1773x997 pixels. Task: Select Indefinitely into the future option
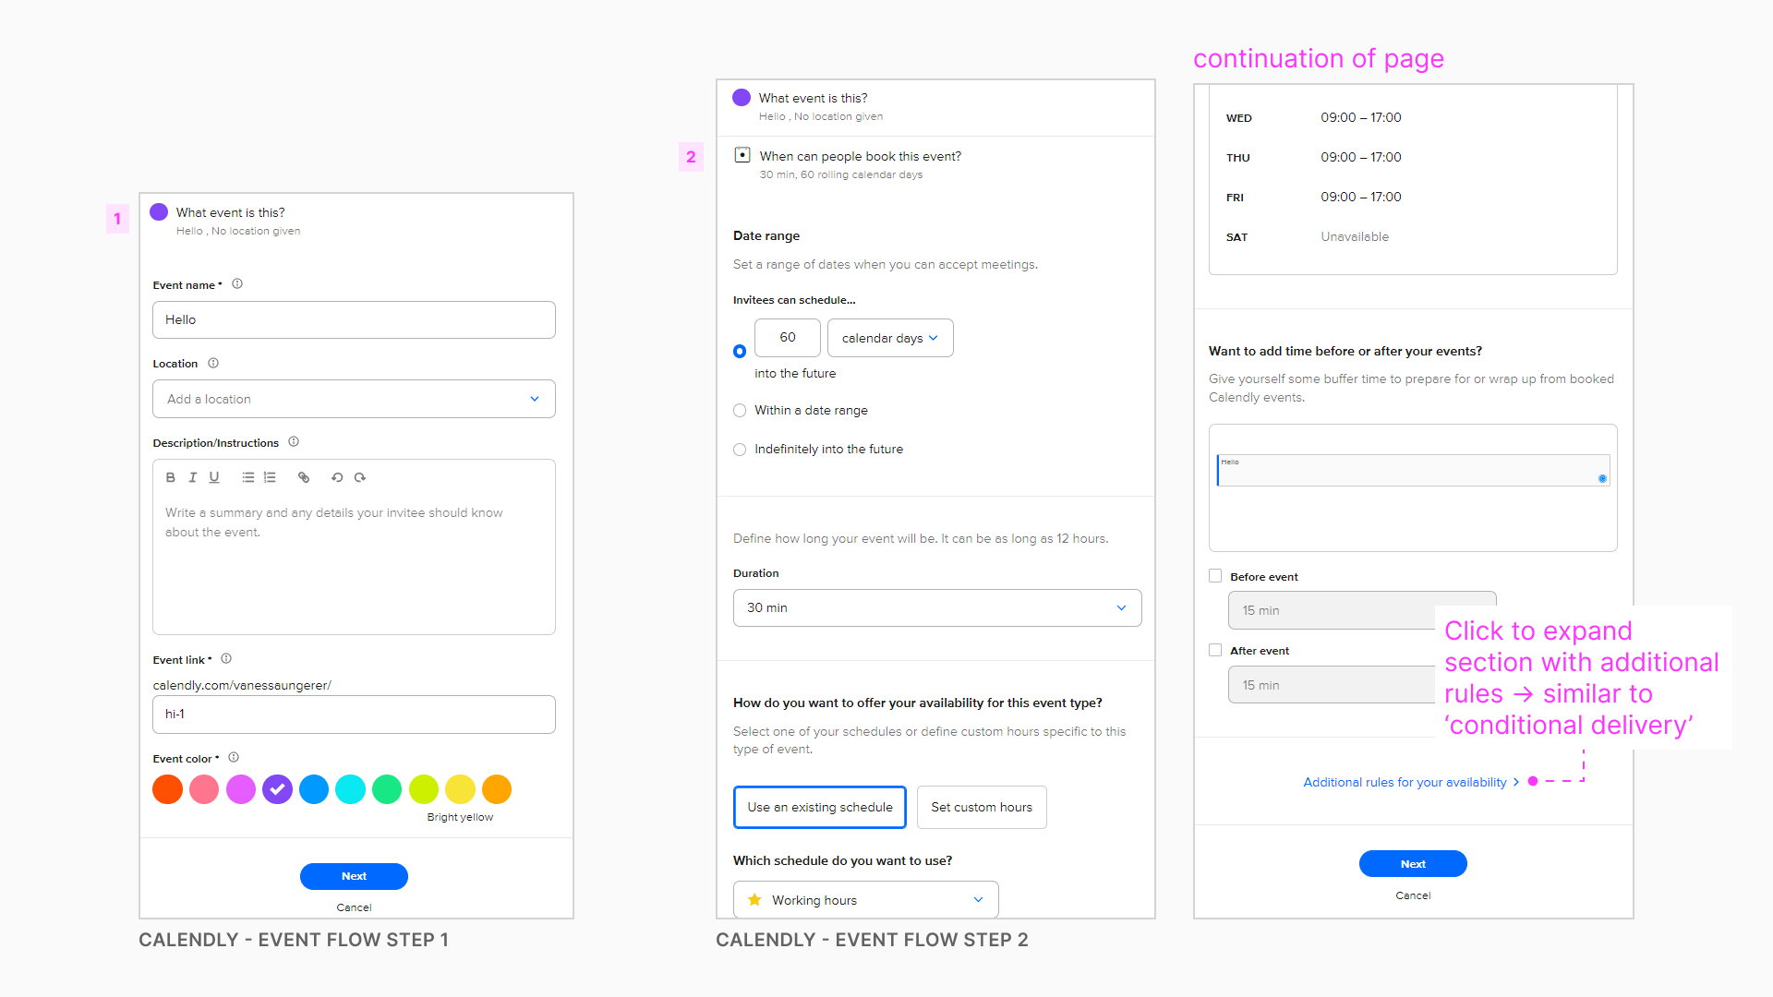740,450
